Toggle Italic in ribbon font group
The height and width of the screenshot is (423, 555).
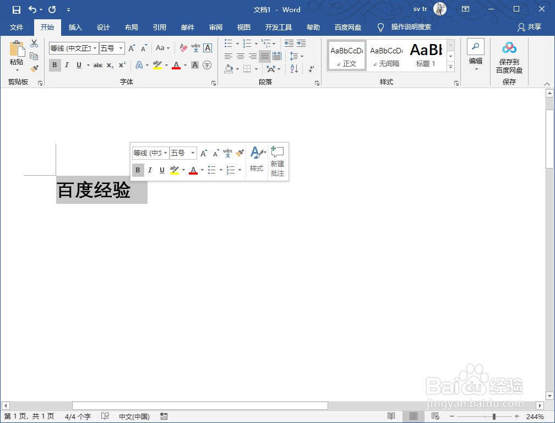(x=67, y=65)
